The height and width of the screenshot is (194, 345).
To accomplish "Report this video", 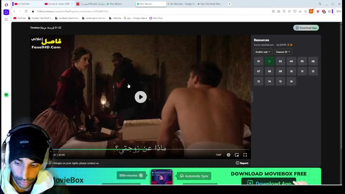I will [x=242, y=163].
